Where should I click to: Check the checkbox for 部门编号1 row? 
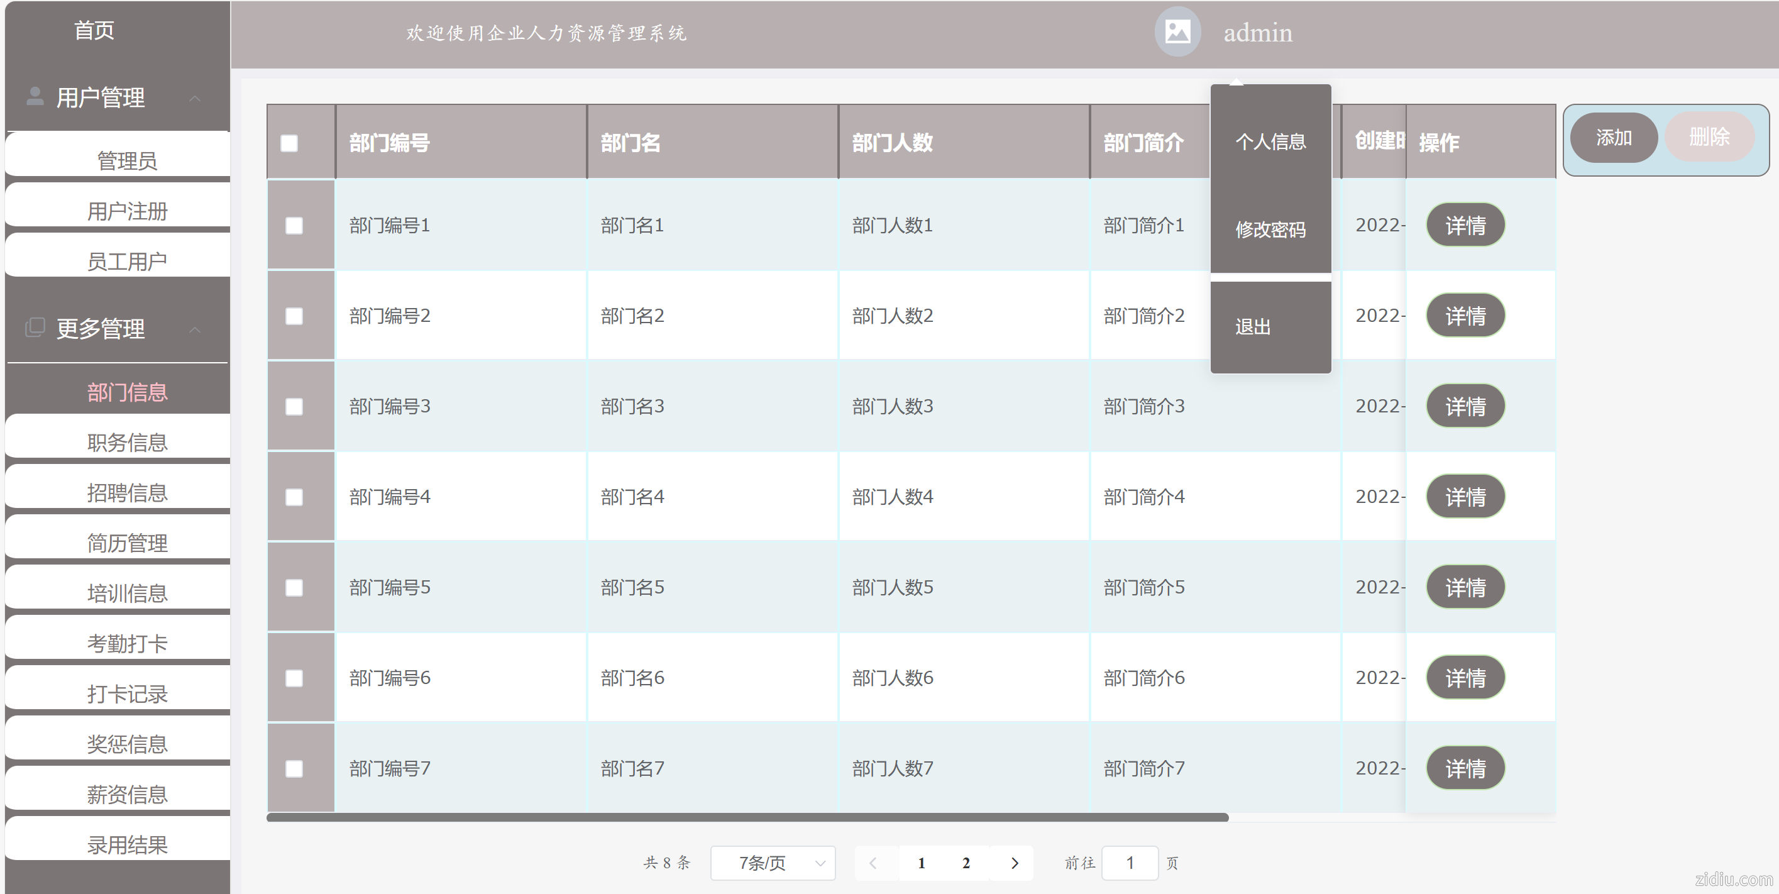coord(294,224)
